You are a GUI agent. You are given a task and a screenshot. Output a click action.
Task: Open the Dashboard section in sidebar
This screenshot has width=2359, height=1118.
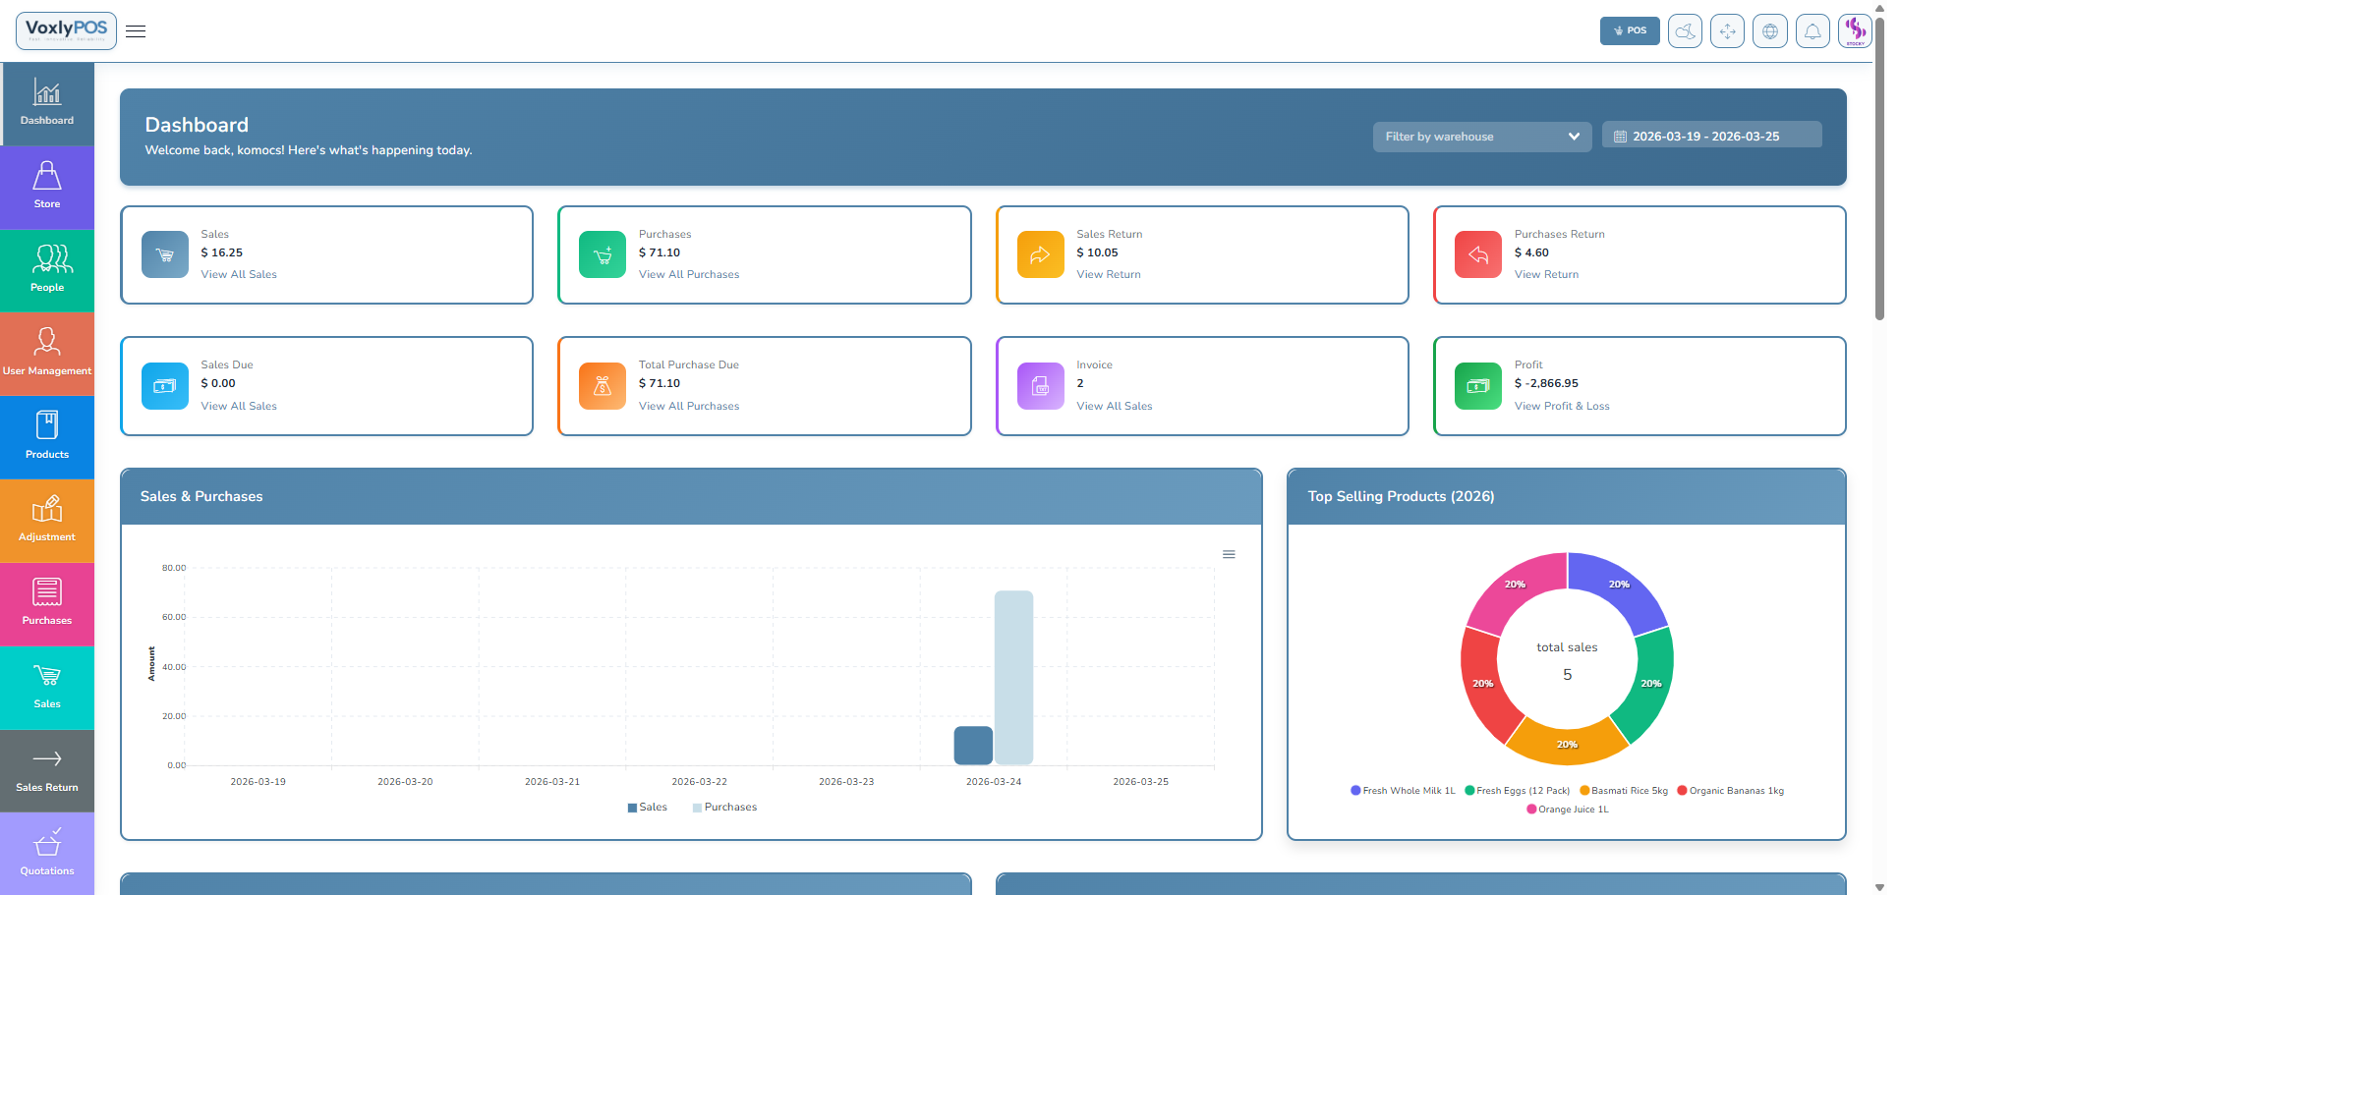click(x=46, y=101)
